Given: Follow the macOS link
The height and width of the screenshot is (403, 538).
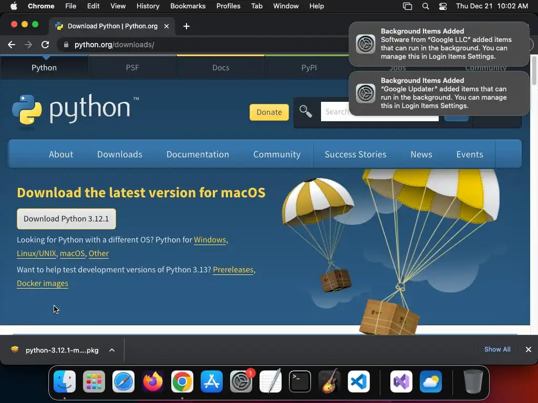Looking at the screenshot, I should point(72,253).
